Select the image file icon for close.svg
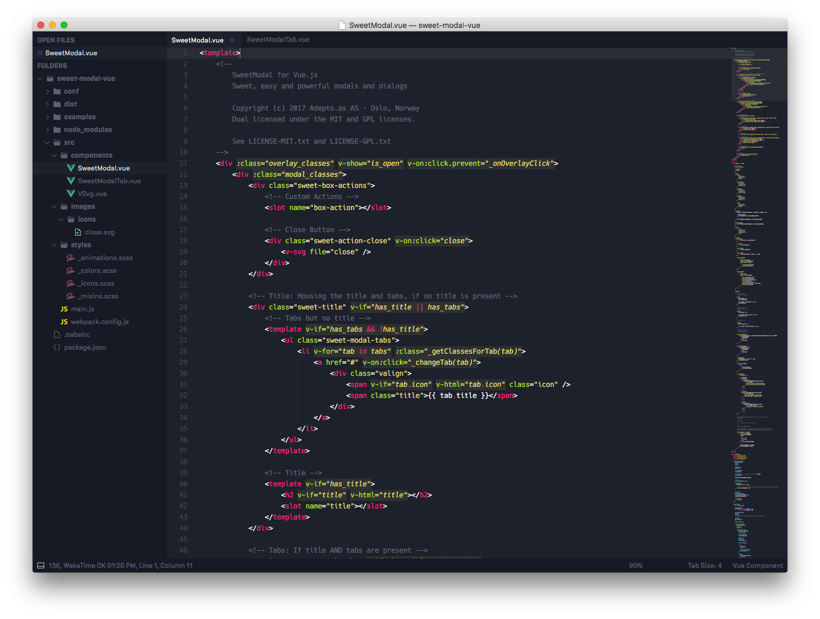The height and width of the screenshot is (619, 820). coord(78,232)
